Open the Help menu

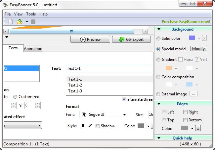[x=43, y=14]
